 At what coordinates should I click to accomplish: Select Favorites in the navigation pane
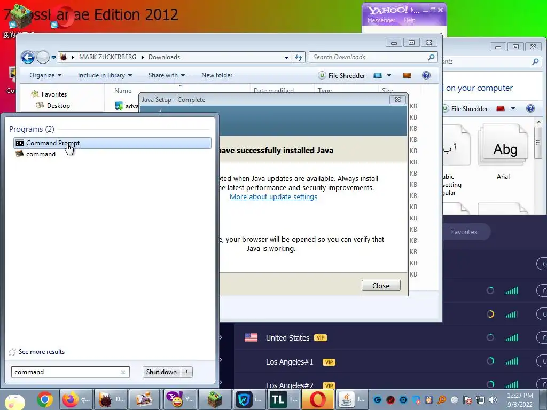[x=54, y=94]
